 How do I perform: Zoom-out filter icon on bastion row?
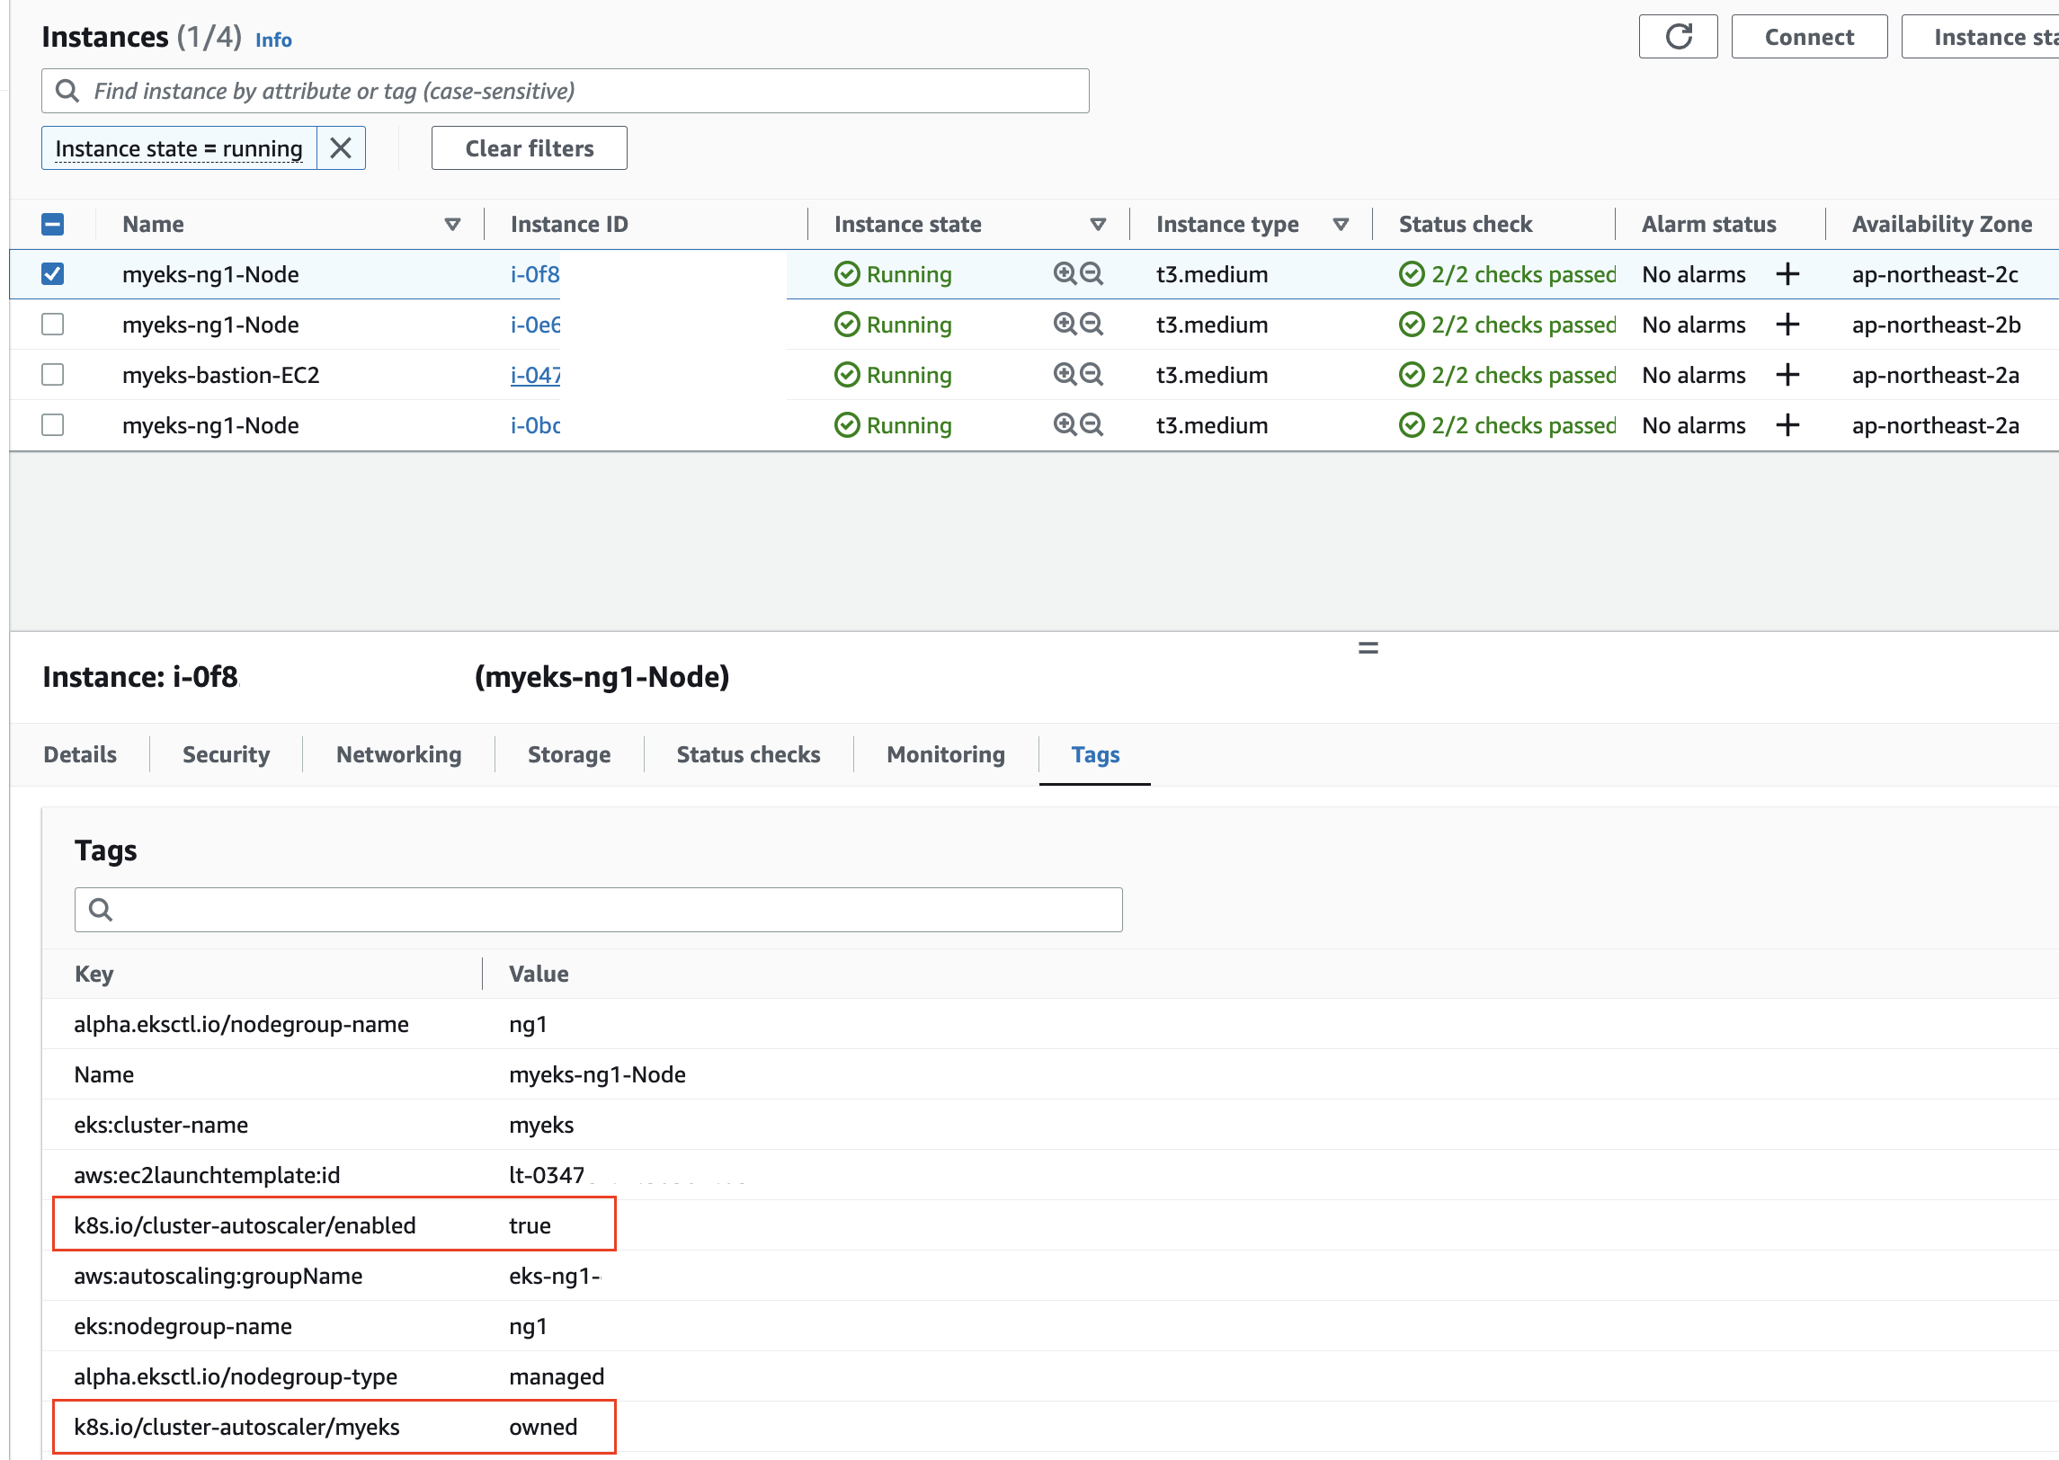tap(1092, 374)
